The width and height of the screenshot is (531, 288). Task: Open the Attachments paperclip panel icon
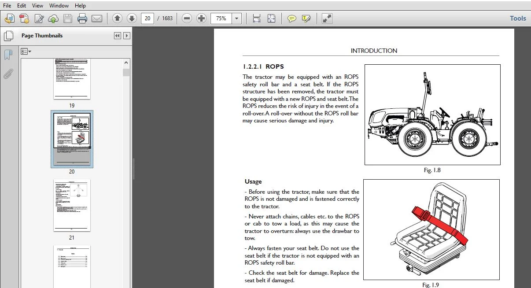click(8, 73)
